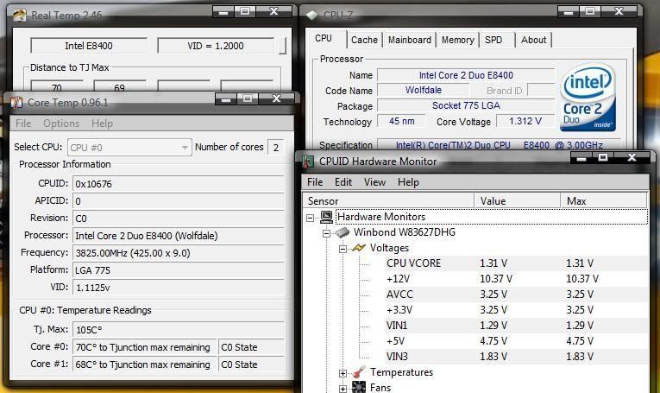Click the CPUID 0x10676 field
Screen dimensions: 660x393
click(179, 184)
